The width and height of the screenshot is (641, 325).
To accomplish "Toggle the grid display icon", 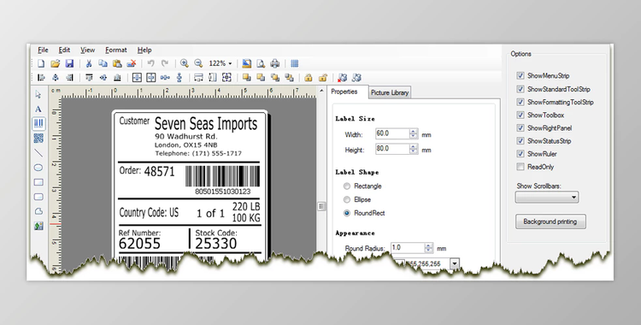I will click(x=294, y=63).
